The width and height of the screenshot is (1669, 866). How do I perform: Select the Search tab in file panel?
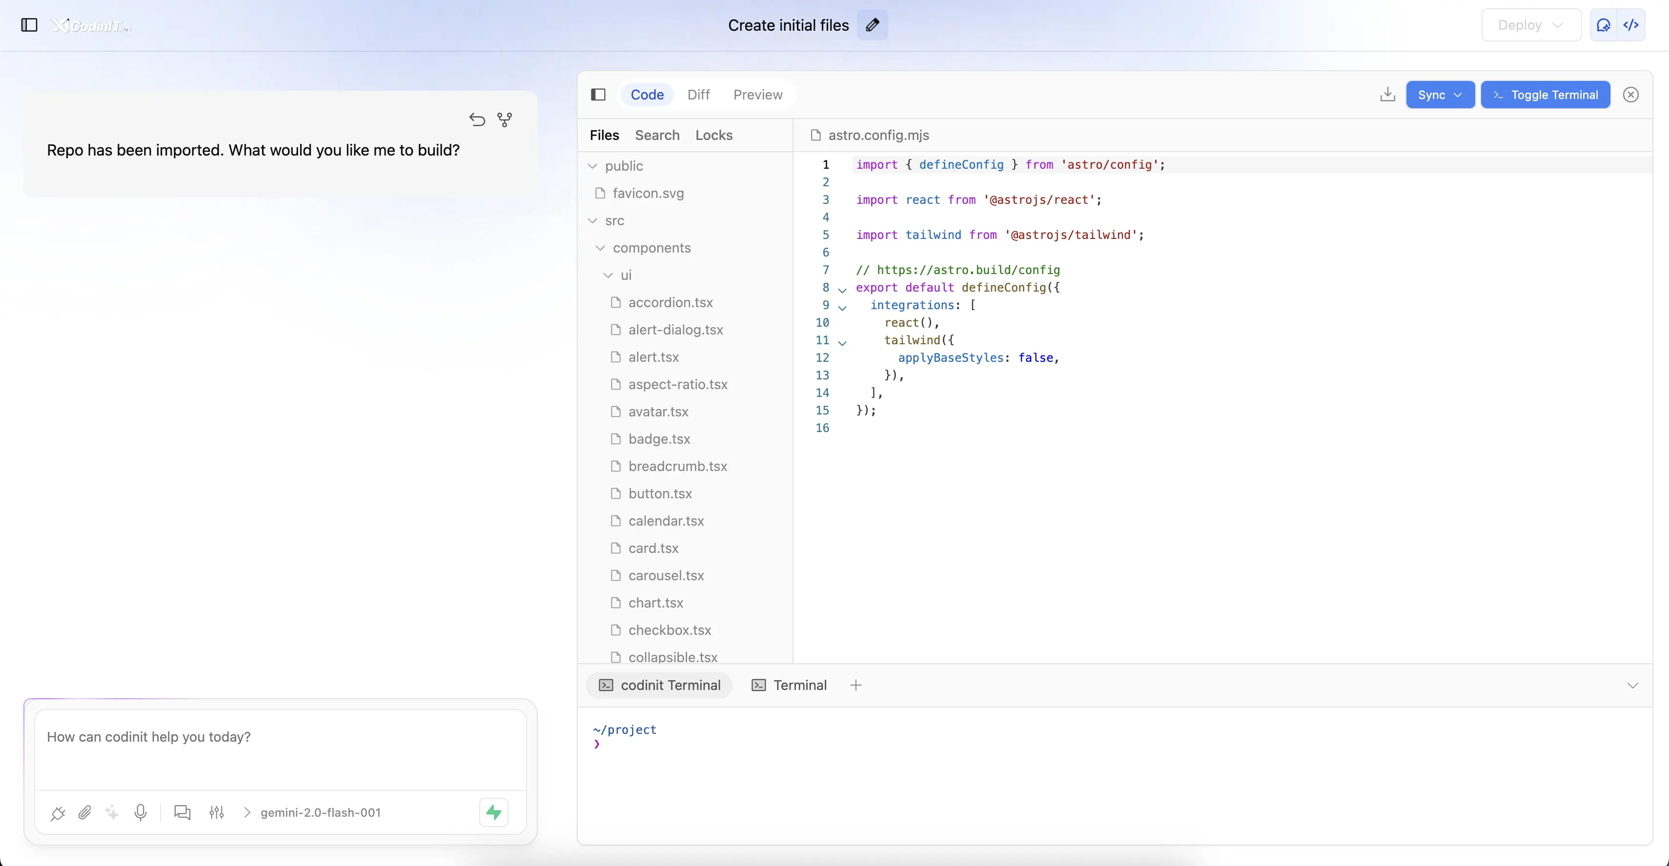[x=657, y=135]
